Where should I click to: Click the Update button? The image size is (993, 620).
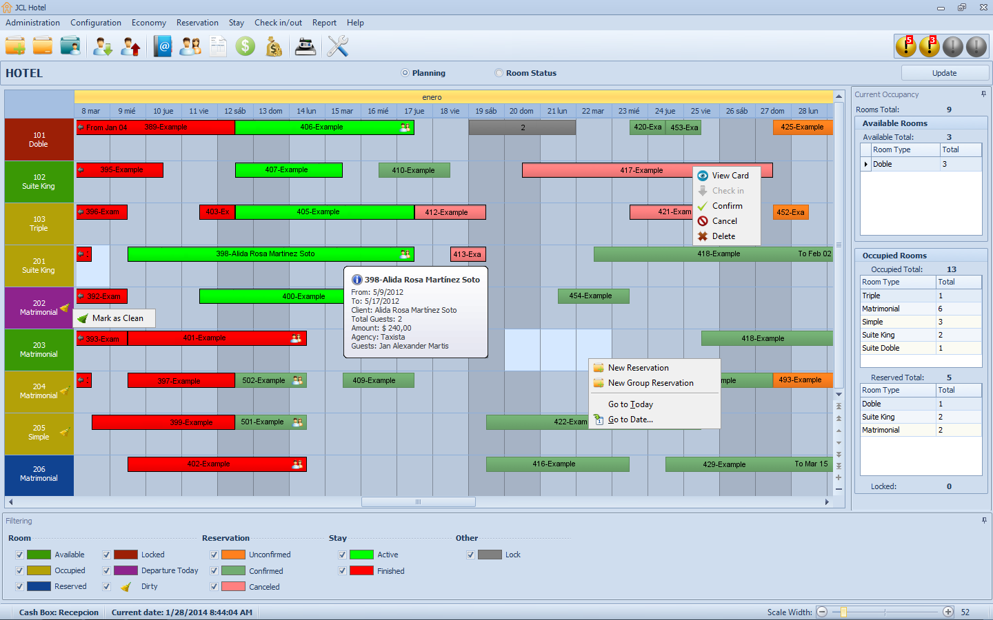[x=944, y=73]
